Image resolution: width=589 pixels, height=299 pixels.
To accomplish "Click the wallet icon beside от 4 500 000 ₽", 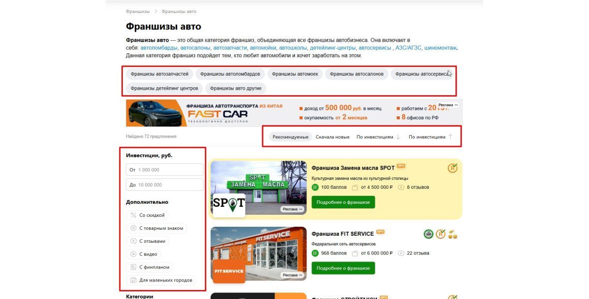I will [x=355, y=187].
